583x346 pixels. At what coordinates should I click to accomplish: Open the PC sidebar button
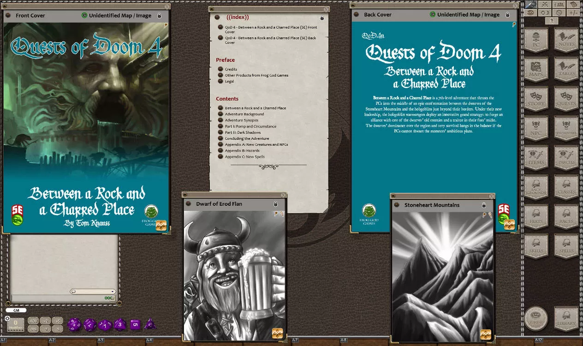click(x=536, y=41)
